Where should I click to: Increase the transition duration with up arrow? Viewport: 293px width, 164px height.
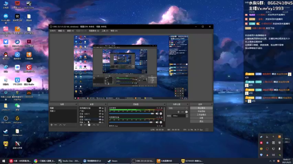[x=187, y=115]
